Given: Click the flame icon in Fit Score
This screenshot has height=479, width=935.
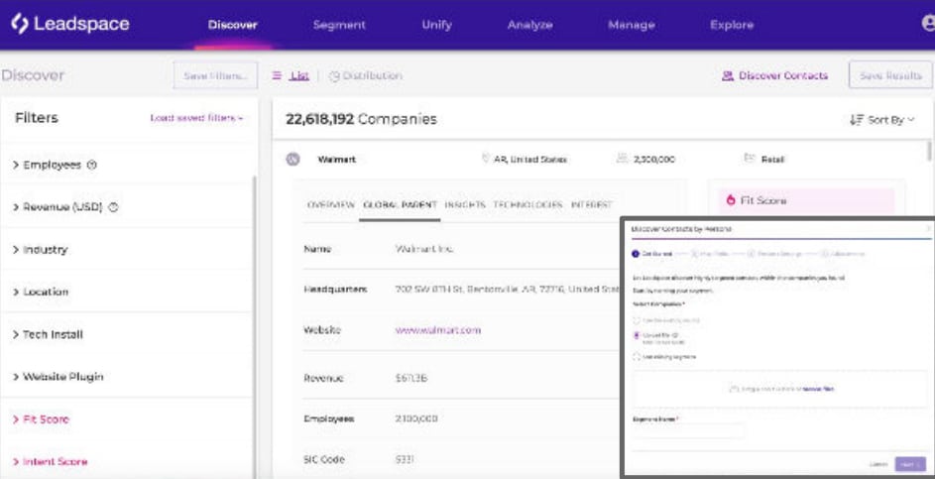Looking at the screenshot, I should tap(731, 200).
